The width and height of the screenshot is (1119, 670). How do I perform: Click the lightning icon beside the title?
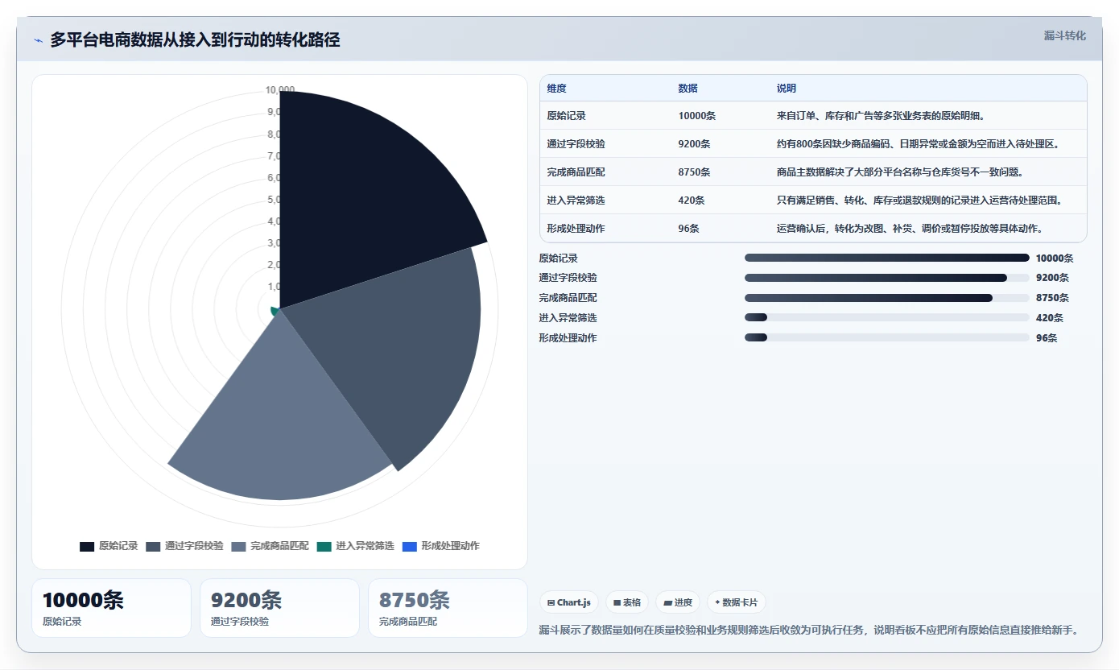(38, 39)
